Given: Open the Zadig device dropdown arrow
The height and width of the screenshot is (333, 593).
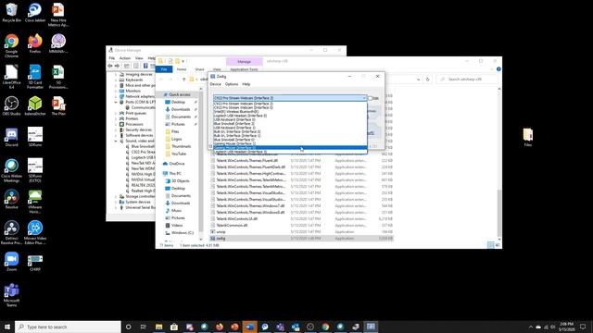Looking at the screenshot, I should [x=364, y=98].
